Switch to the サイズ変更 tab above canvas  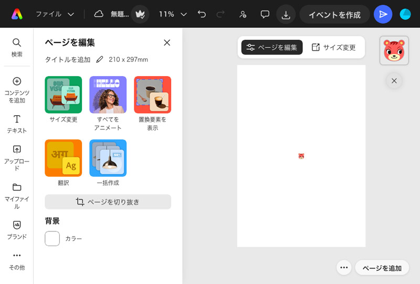pyautogui.click(x=334, y=47)
